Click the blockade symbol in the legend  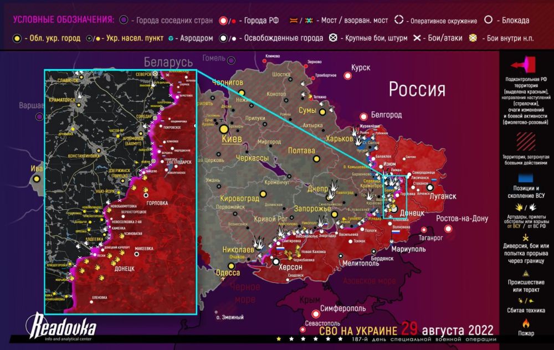(488, 18)
